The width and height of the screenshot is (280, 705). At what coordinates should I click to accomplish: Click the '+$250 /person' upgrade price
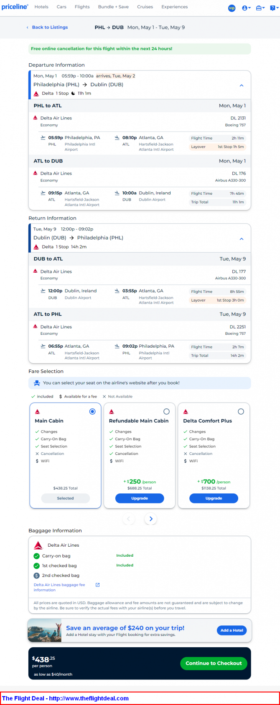pyautogui.click(x=140, y=482)
